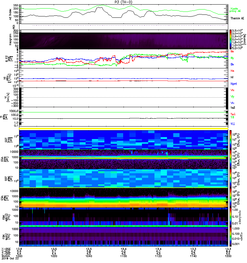Click the keogram counts color bar
Image resolution: width=247 pixels, height=263 pixels.
click(x=231, y=39)
